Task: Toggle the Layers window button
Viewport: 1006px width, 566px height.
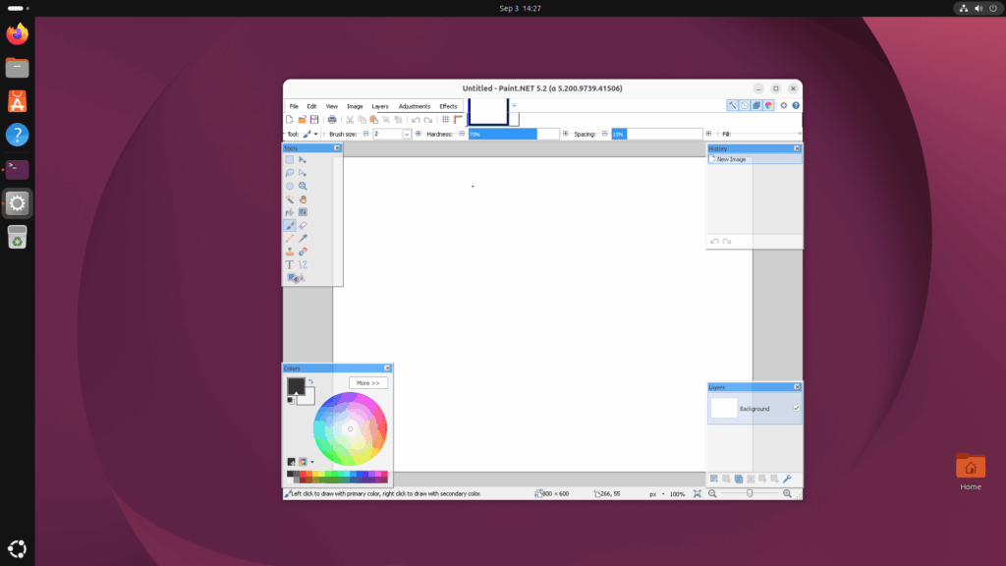Action: click(x=756, y=105)
